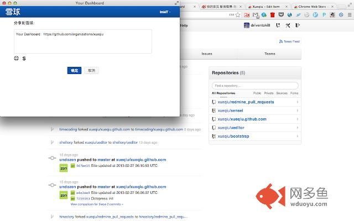Click the popup's yellow minimize button
The width and height of the screenshot is (354, 221).
tap(9, 3)
